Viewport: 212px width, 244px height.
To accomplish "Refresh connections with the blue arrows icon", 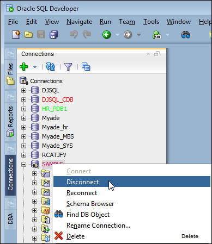I will 50,67.
